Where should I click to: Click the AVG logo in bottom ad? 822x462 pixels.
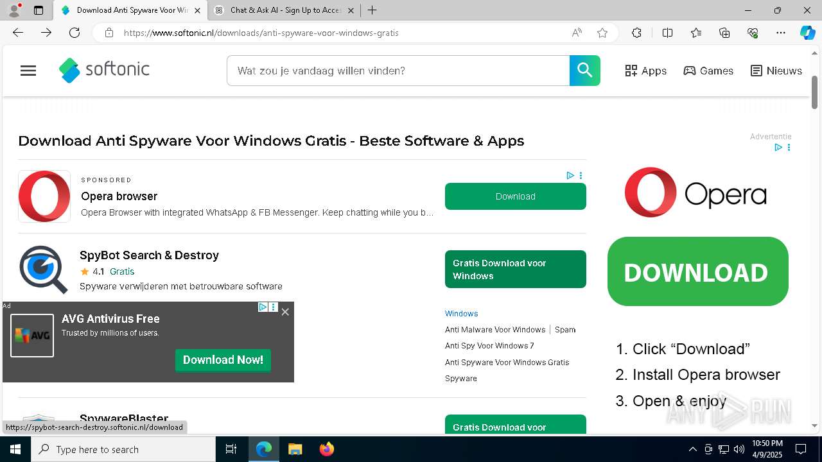pos(32,335)
